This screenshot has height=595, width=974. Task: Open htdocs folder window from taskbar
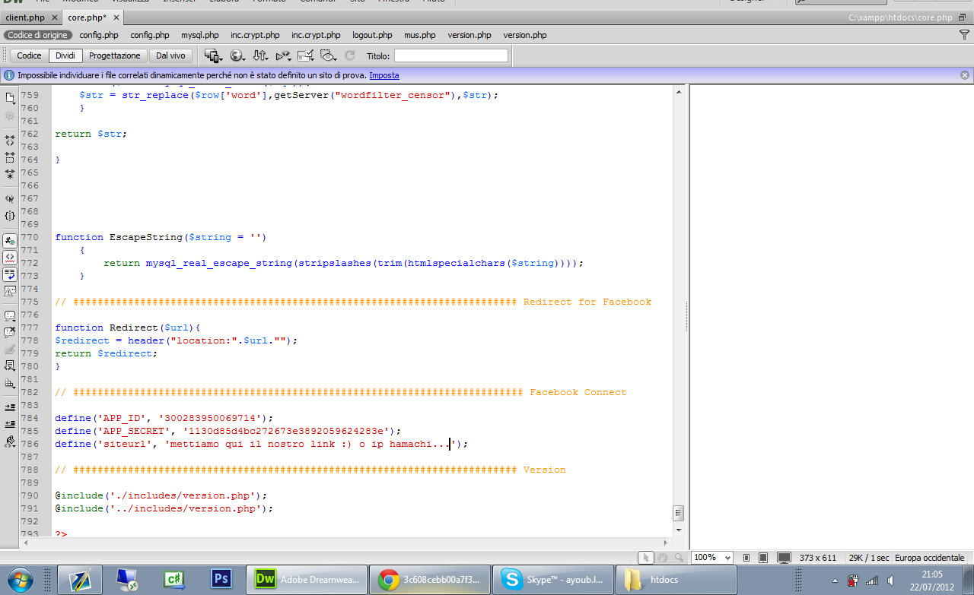[675, 580]
